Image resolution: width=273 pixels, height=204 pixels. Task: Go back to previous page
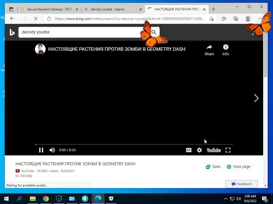point(12,19)
